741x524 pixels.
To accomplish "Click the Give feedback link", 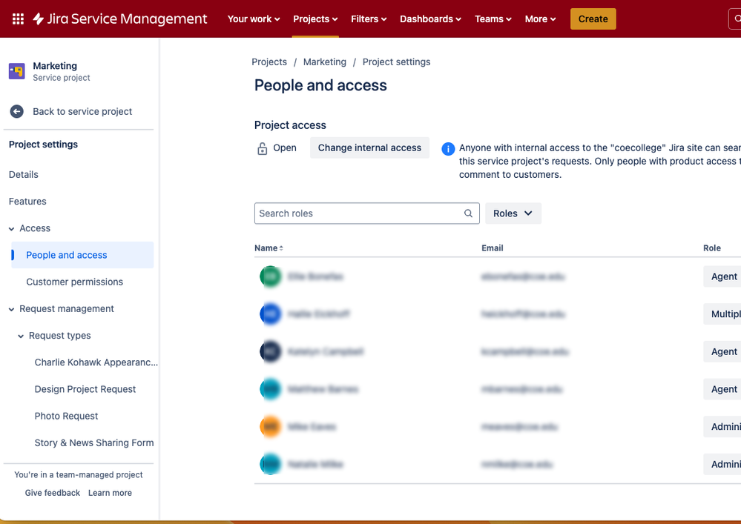I will pos(53,493).
